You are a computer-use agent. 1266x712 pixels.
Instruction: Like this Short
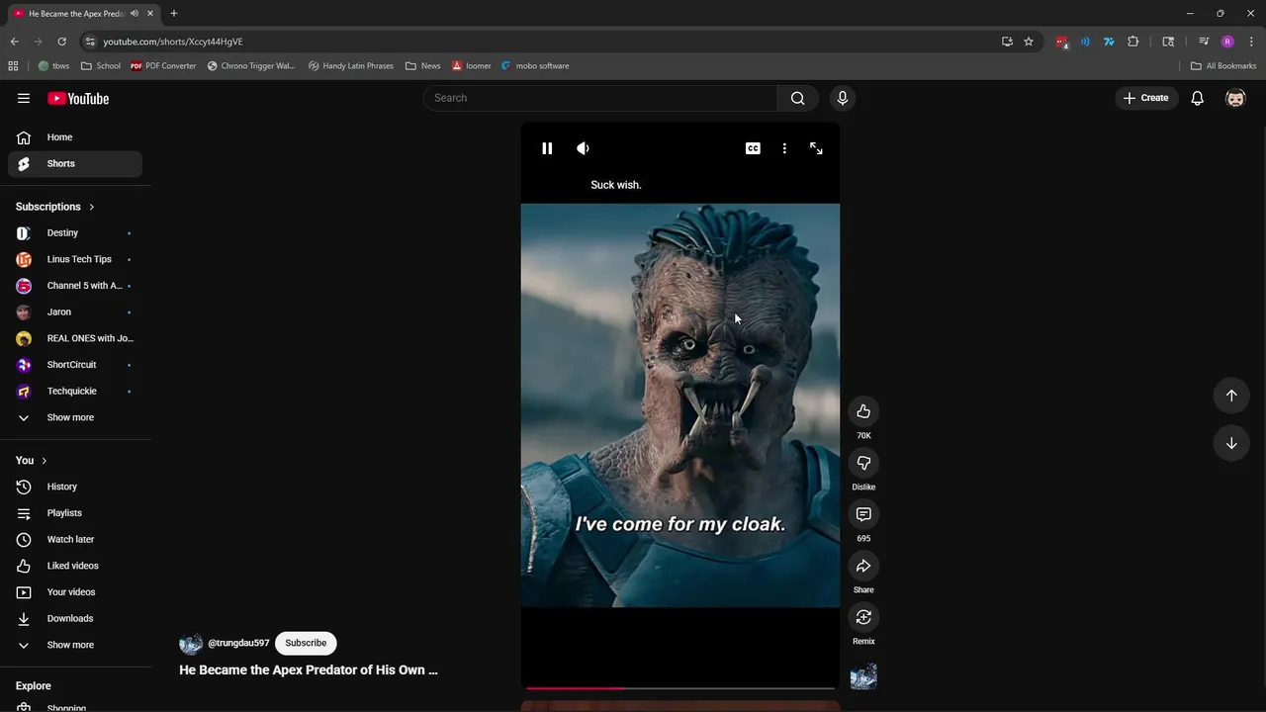point(863,411)
